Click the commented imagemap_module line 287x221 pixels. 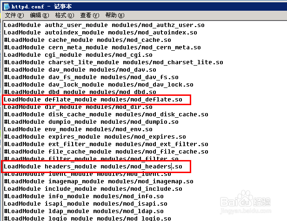(x=99, y=181)
